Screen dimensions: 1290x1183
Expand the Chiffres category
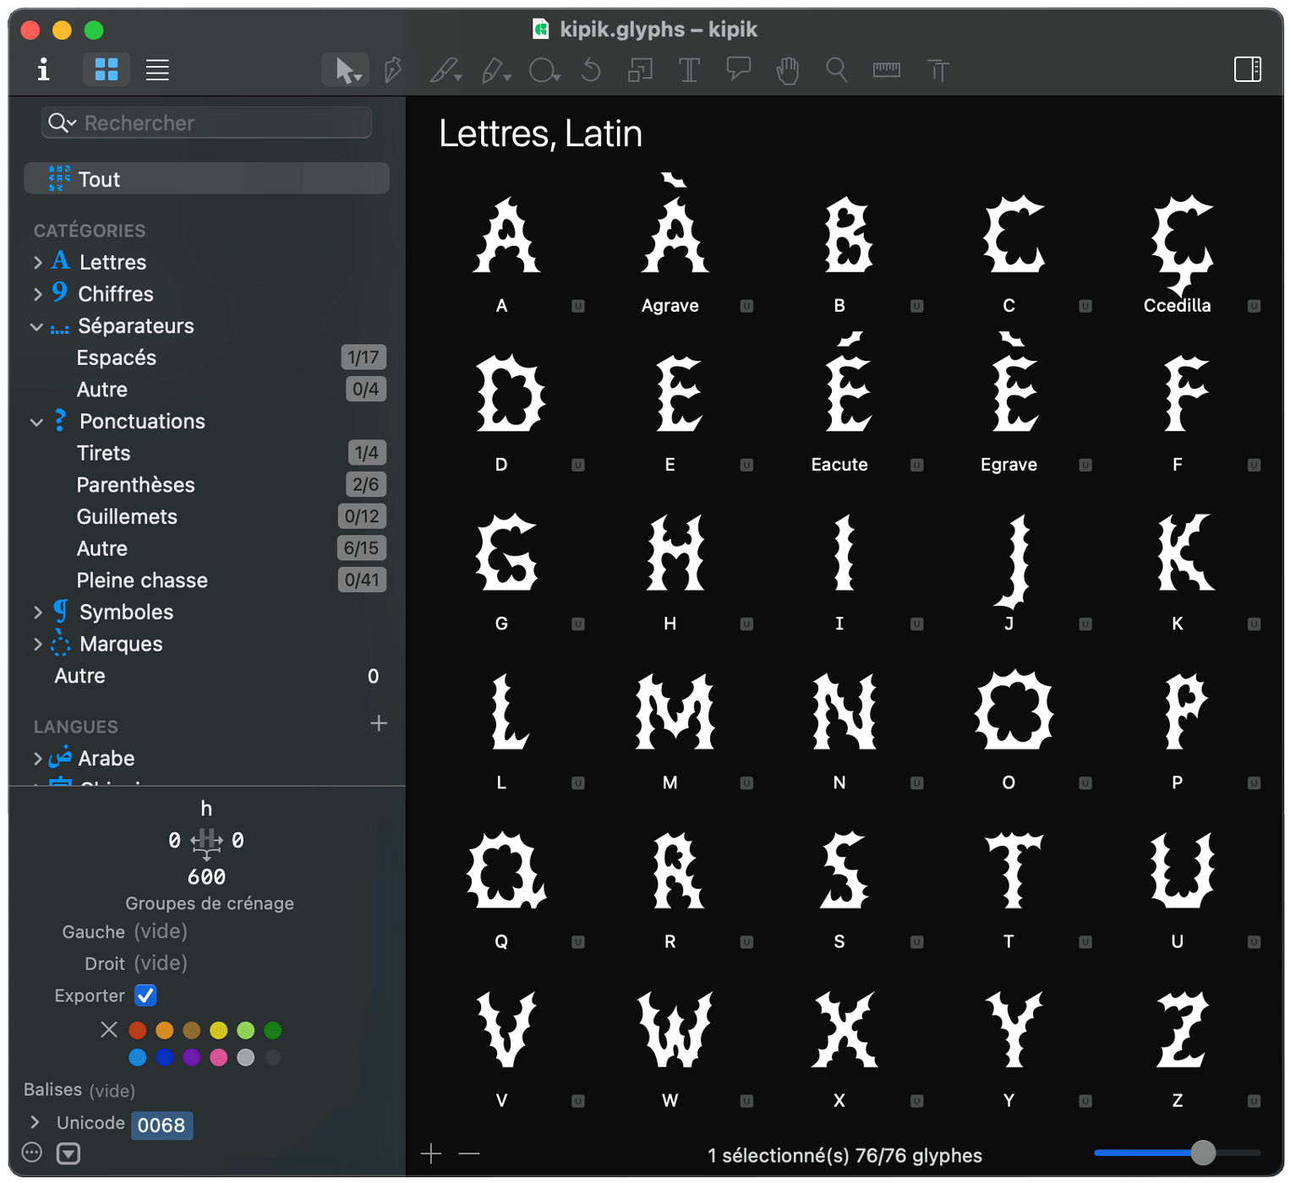37,294
